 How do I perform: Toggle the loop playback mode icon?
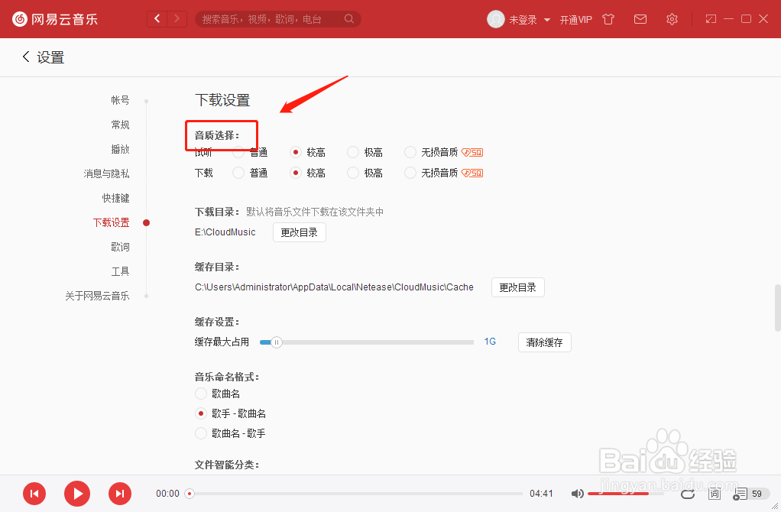point(688,494)
